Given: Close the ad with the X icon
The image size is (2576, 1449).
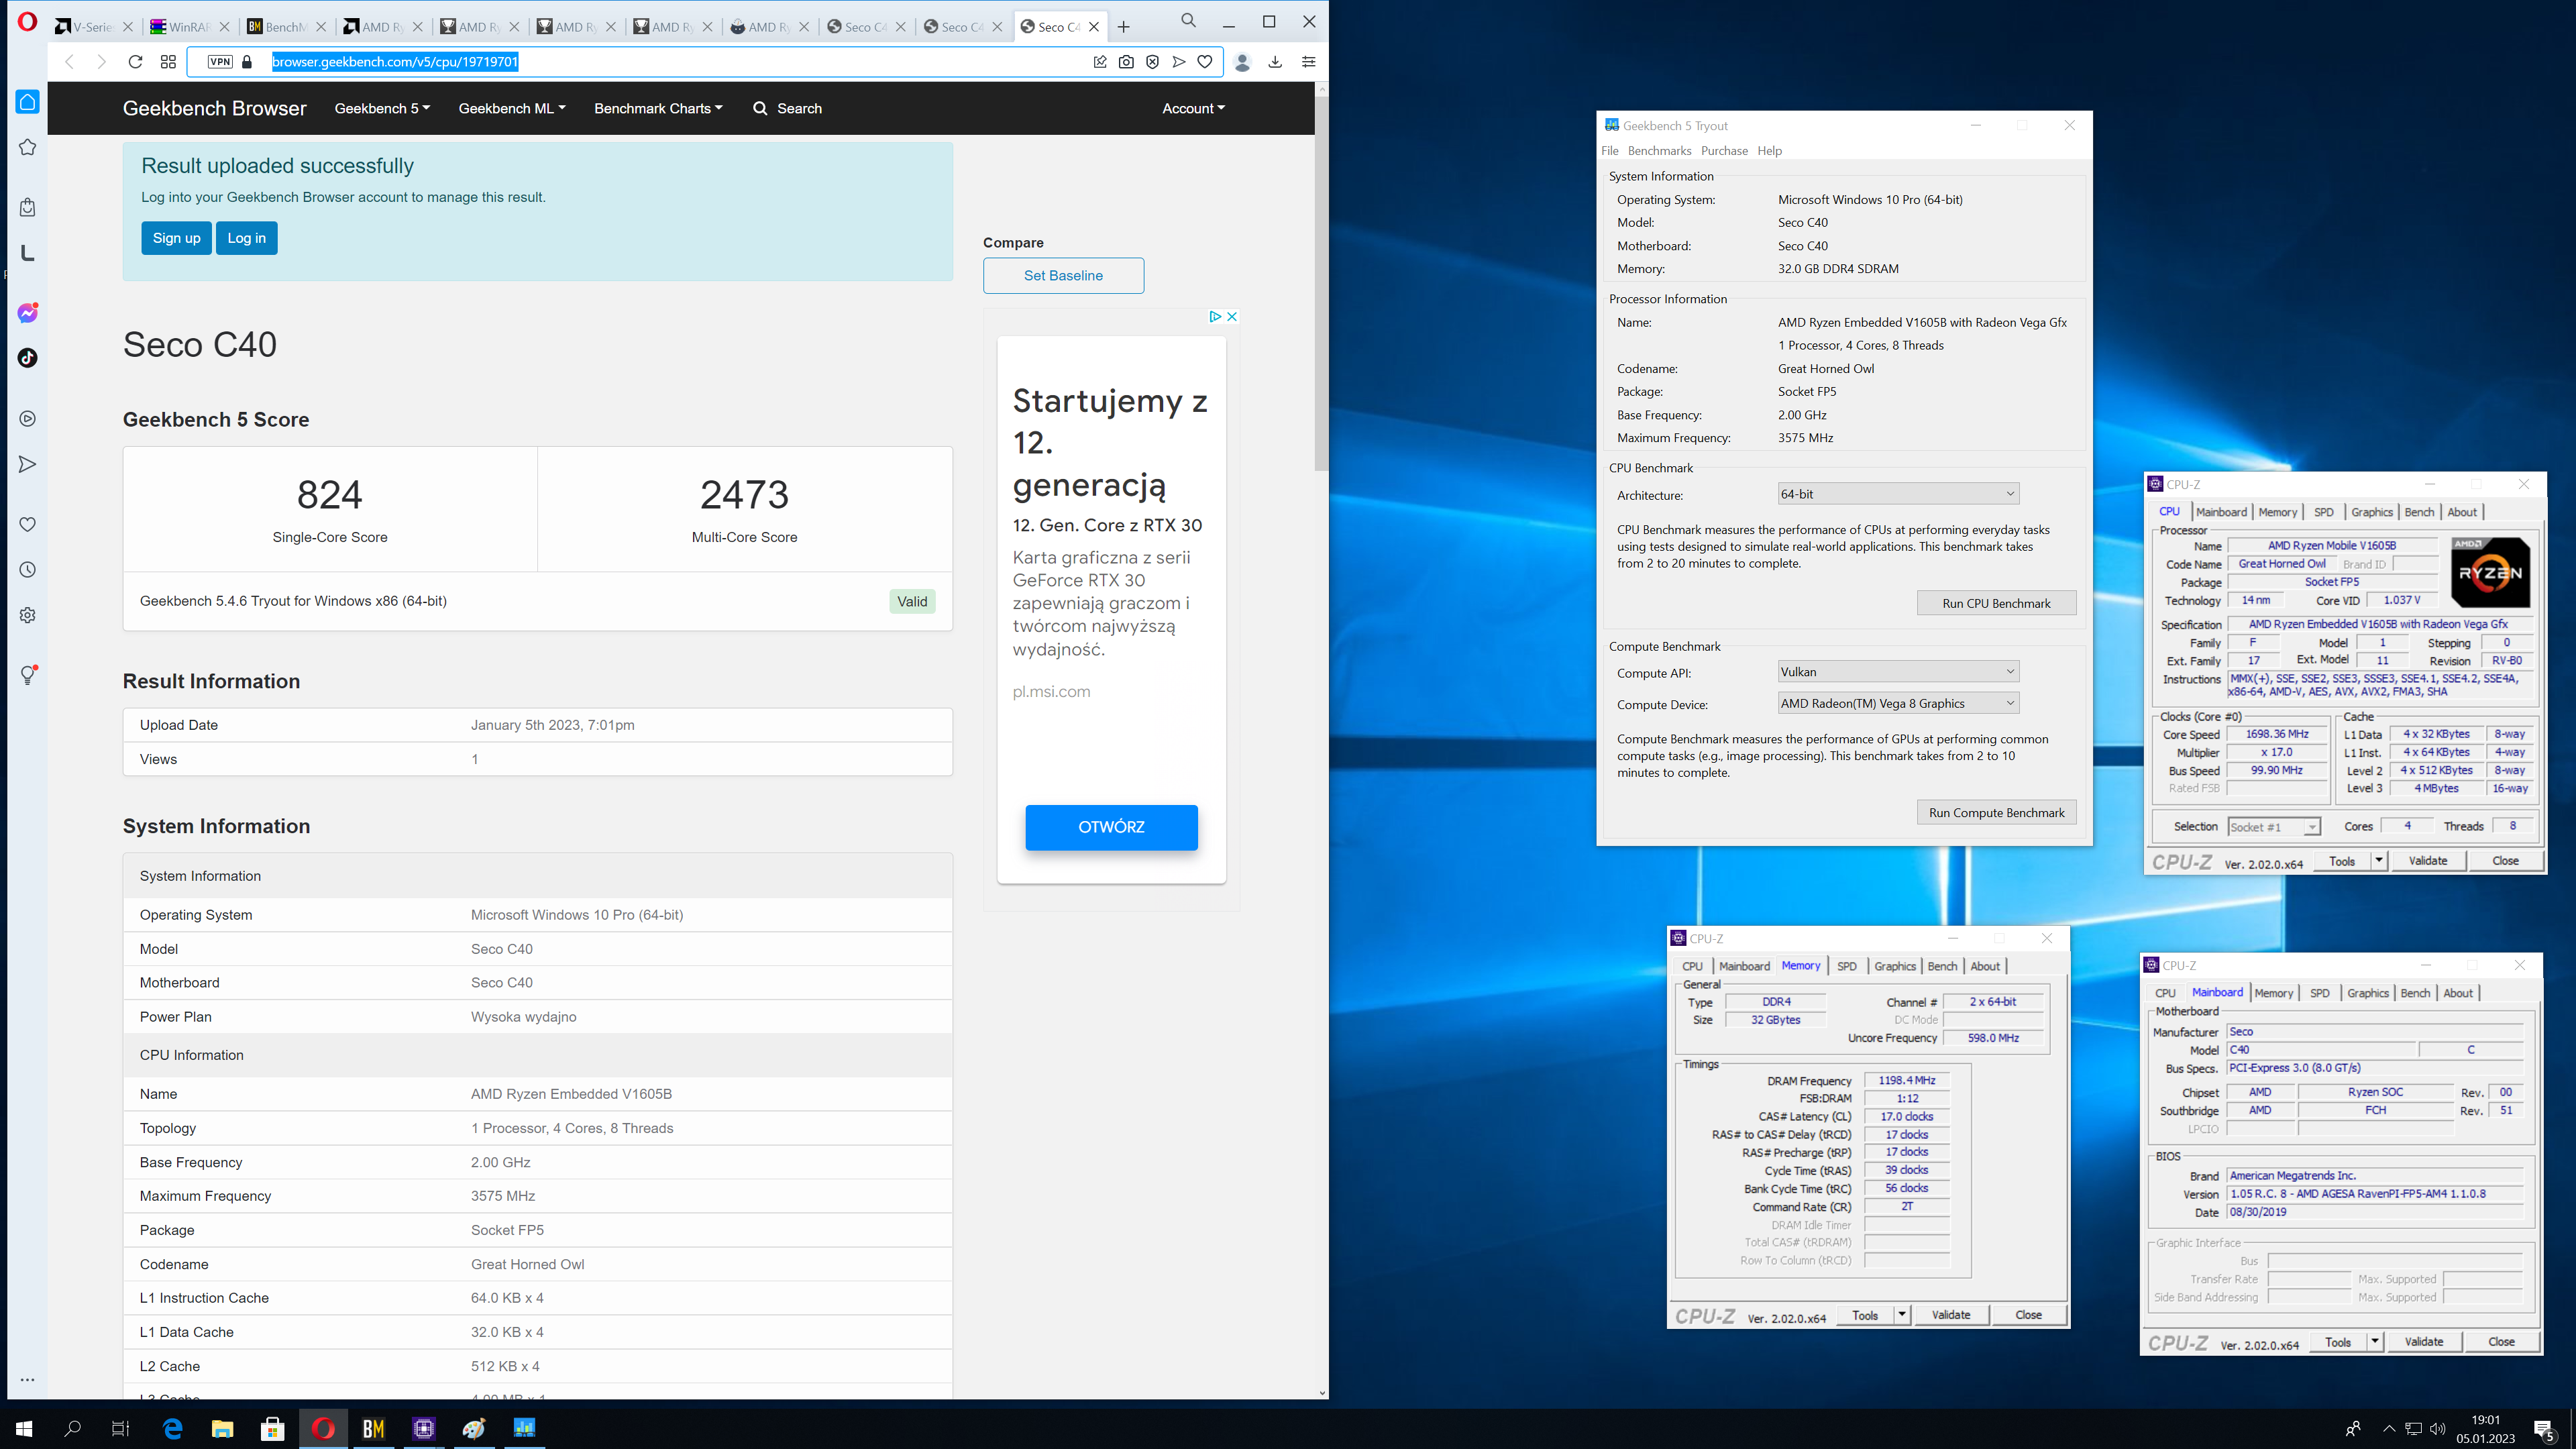Looking at the screenshot, I should pyautogui.click(x=1232, y=316).
